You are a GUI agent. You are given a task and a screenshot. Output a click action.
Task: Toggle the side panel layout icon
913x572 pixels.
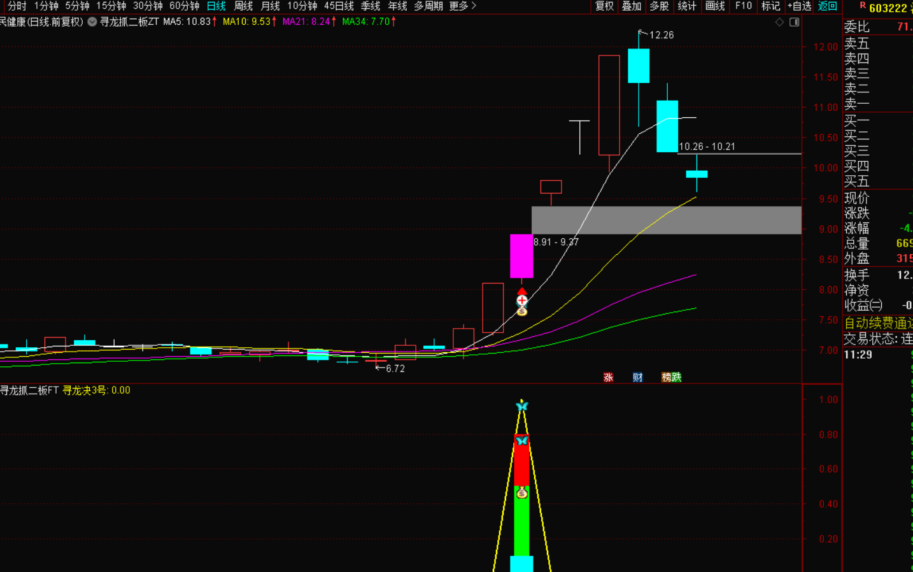coord(794,22)
